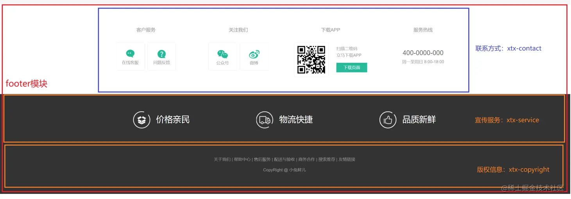Open the 微博 Weibo icon

[254, 54]
